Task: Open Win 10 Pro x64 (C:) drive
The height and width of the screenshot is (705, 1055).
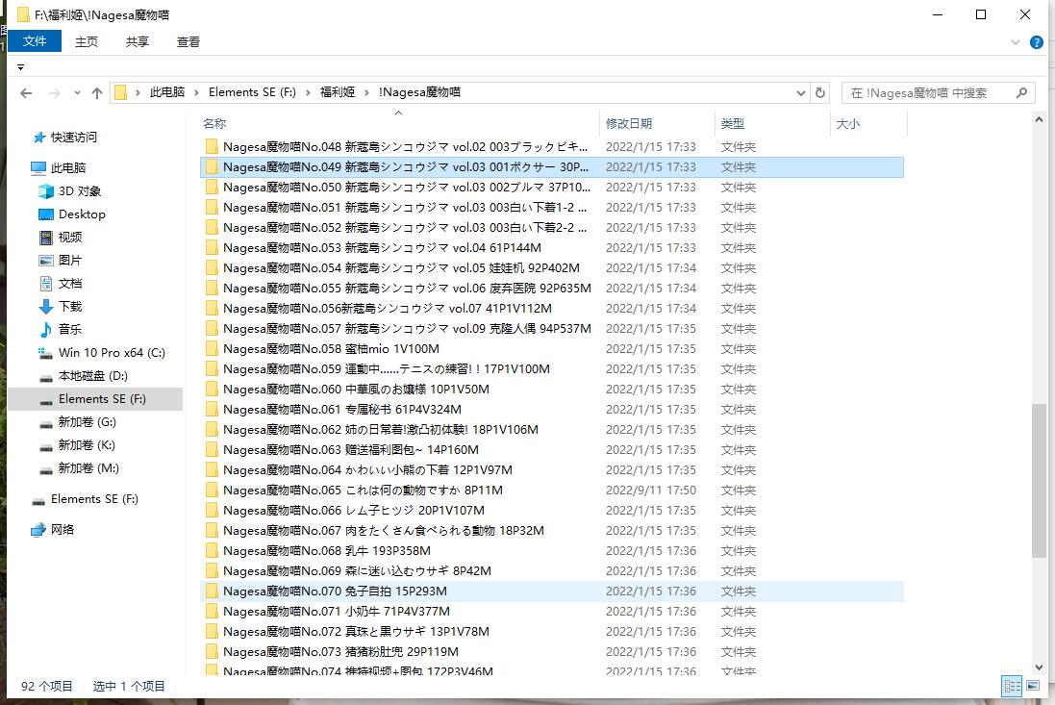Action: click(102, 352)
